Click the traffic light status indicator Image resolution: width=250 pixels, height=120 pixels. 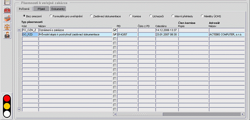click(7, 106)
